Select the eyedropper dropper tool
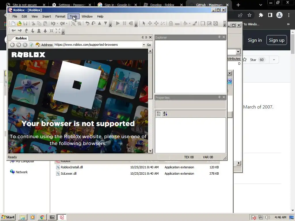 (x=195, y=24)
